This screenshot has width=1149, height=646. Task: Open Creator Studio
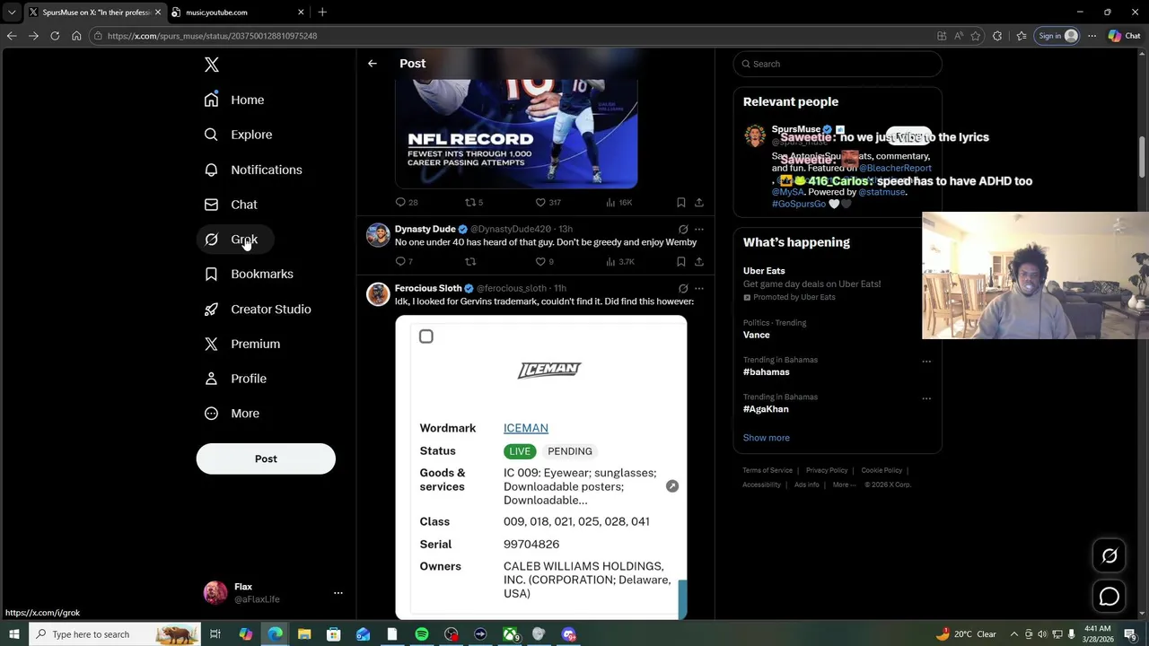click(258, 309)
